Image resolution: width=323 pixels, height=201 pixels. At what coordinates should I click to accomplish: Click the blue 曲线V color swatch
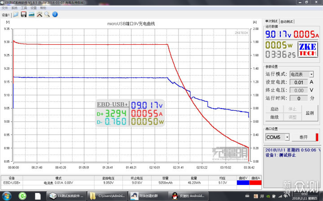[x=243, y=182]
